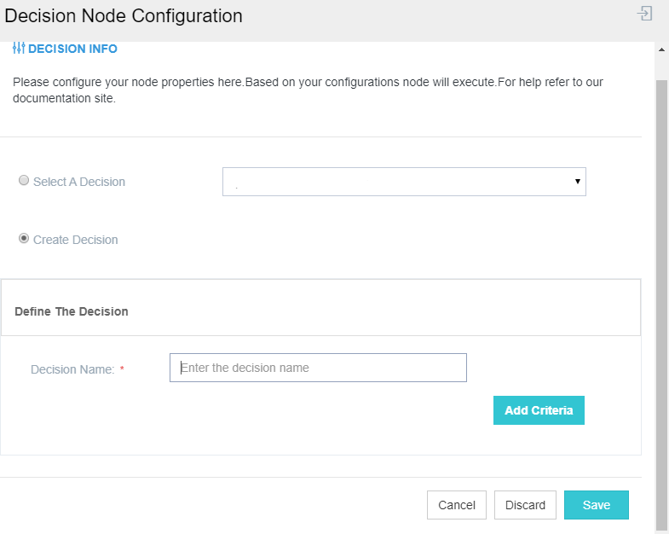Save the decision node configuration
The height and width of the screenshot is (534, 669).
point(596,505)
